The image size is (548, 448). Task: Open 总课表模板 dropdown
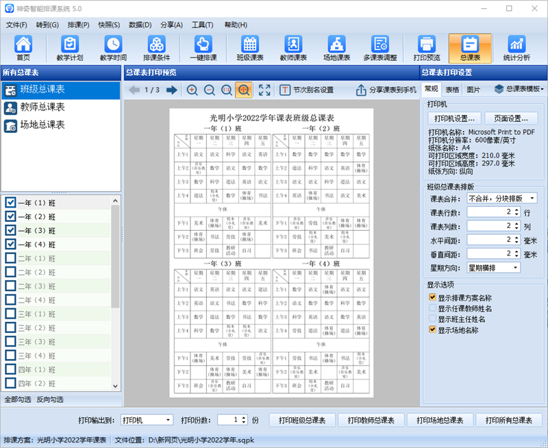(519, 89)
